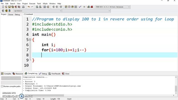Image resolution: width=178 pixels, height=100 pixels.
Task: Open the Compiler bottom tab
Action: tap(6, 74)
